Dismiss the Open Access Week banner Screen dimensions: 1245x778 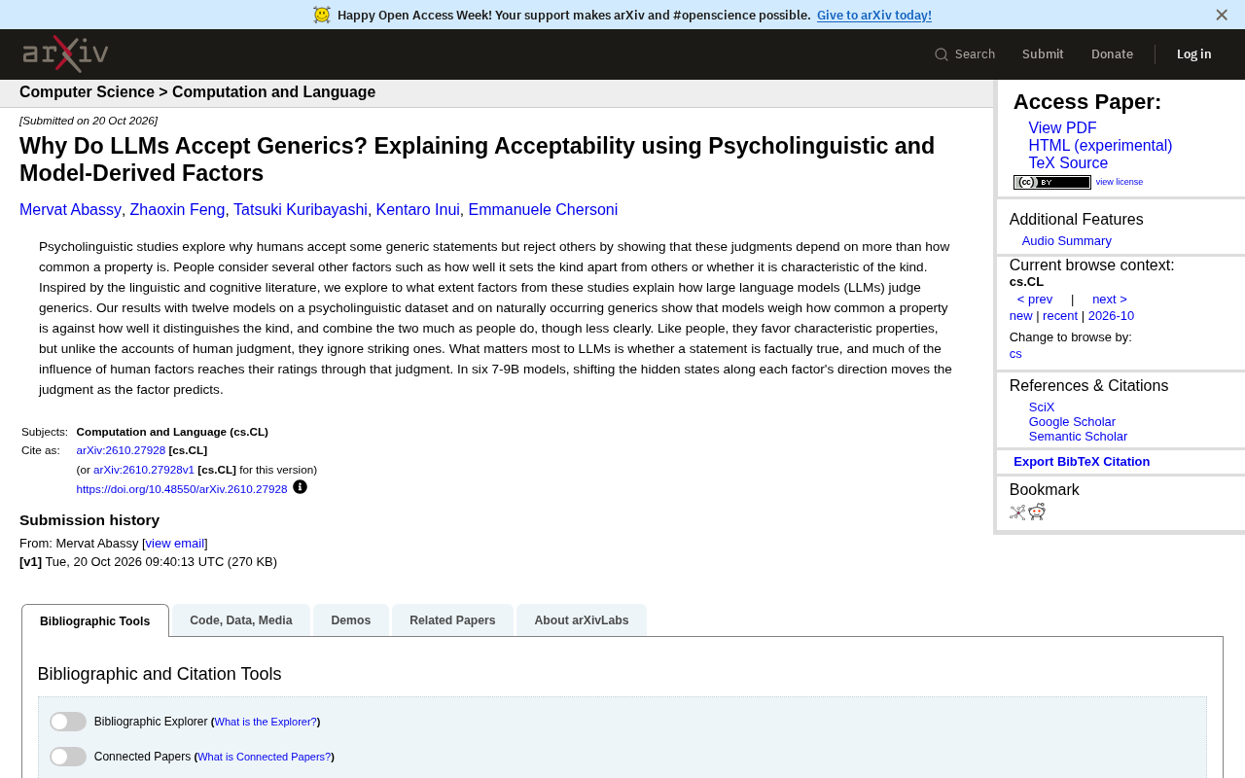(x=1222, y=15)
